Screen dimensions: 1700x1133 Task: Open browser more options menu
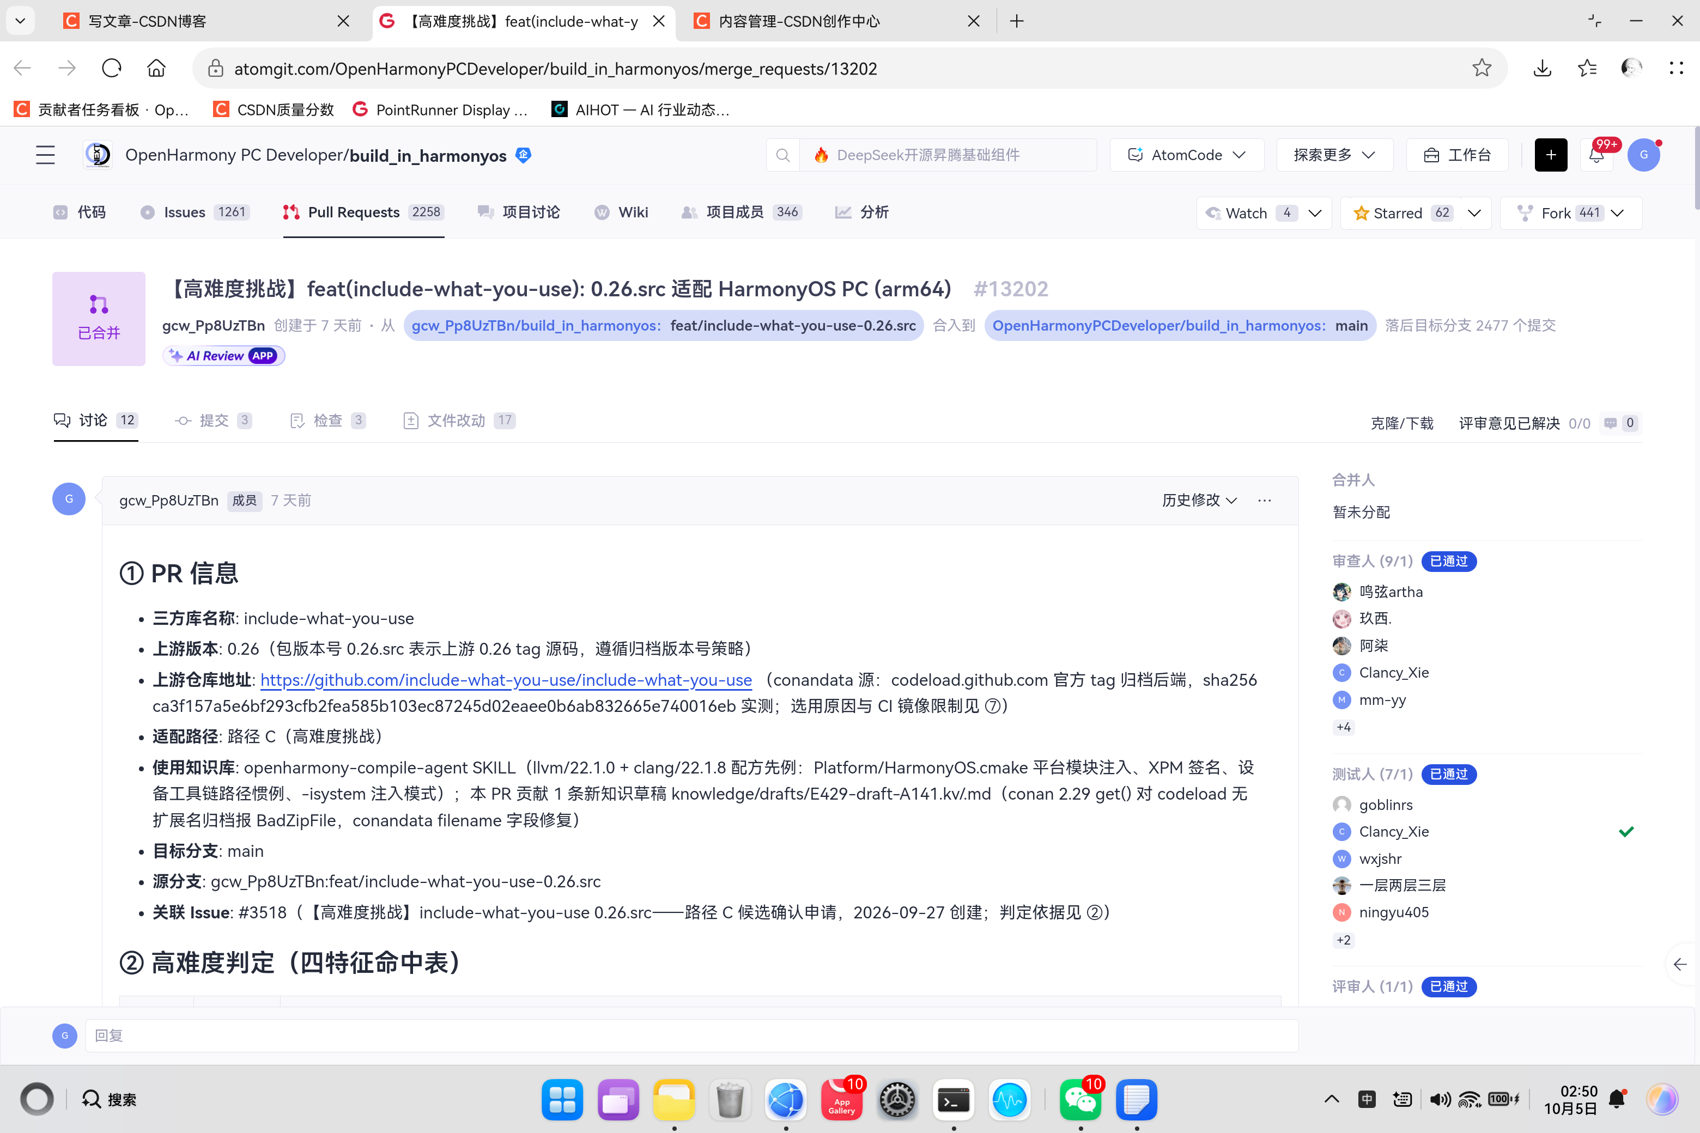(x=1676, y=68)
